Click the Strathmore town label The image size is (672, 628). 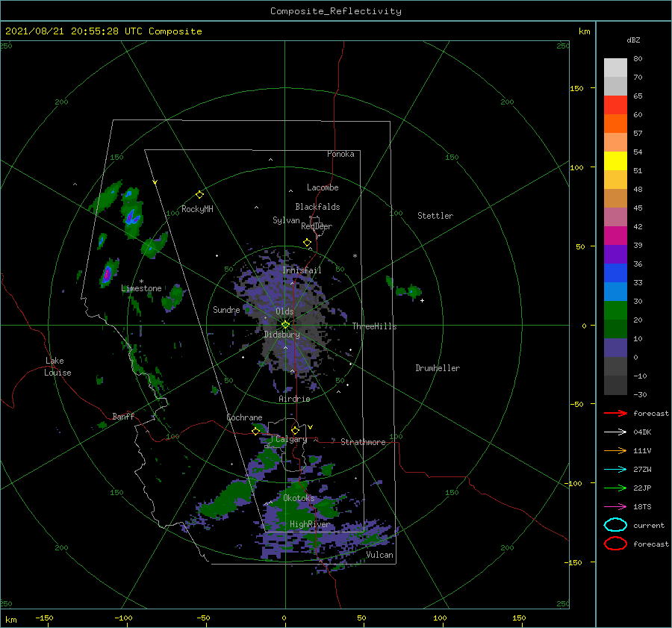(x=363, y=442)
